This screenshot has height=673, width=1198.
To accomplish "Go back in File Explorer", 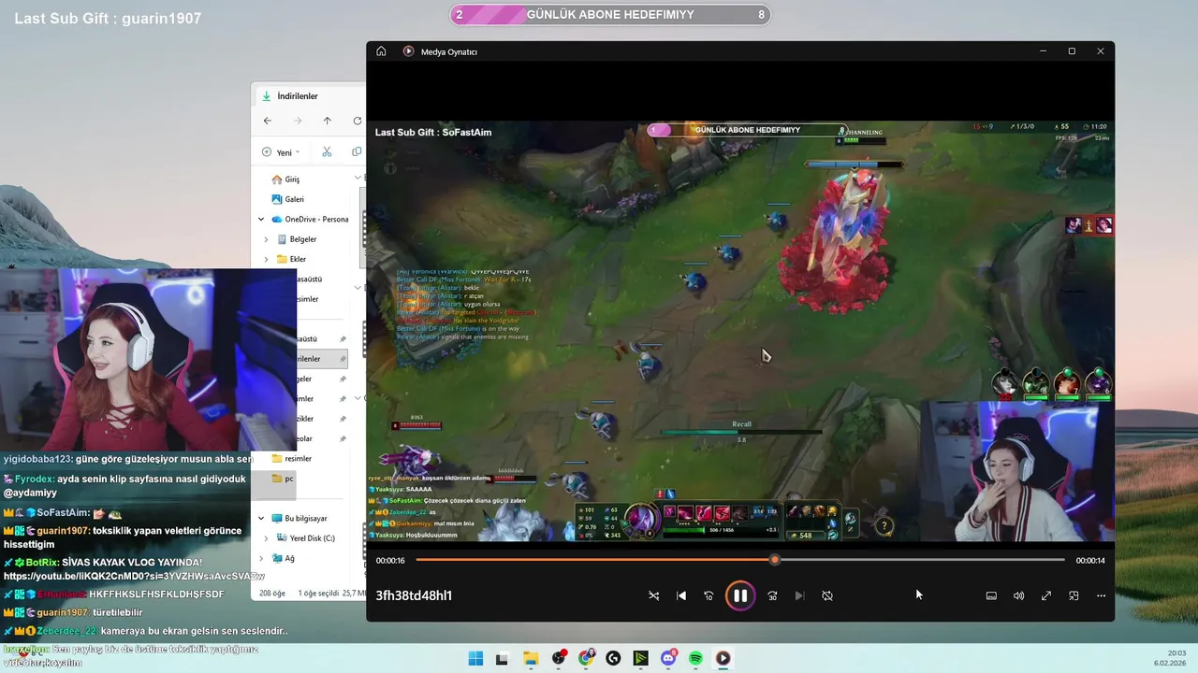I will [x=268, y=121].
